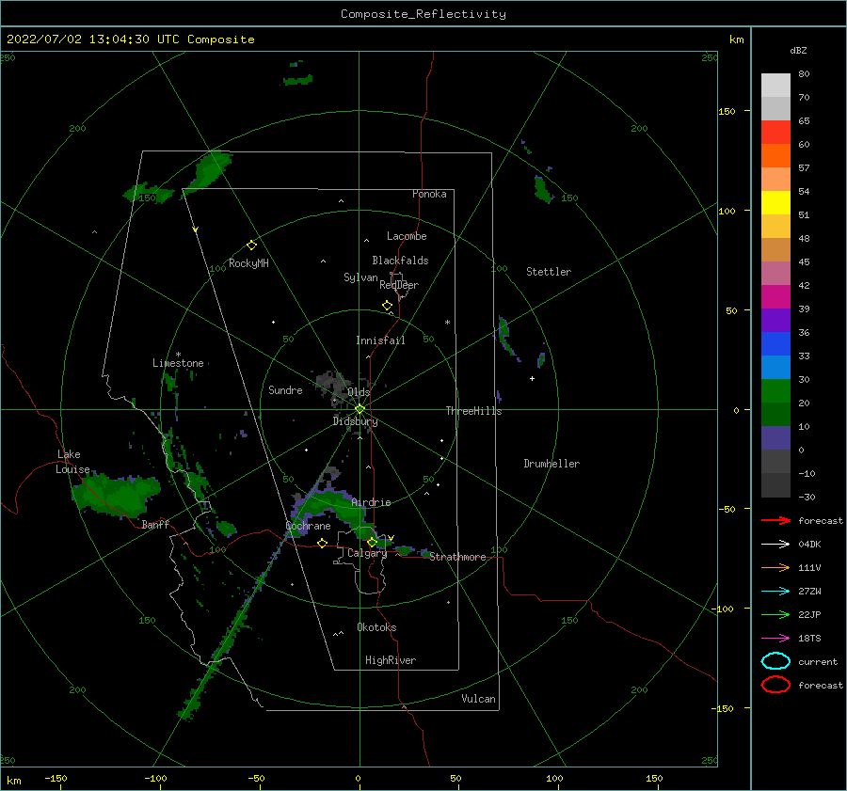Click the current legend text
The height and width of the screenshot is (791, 847).
(x=817, y=661)
